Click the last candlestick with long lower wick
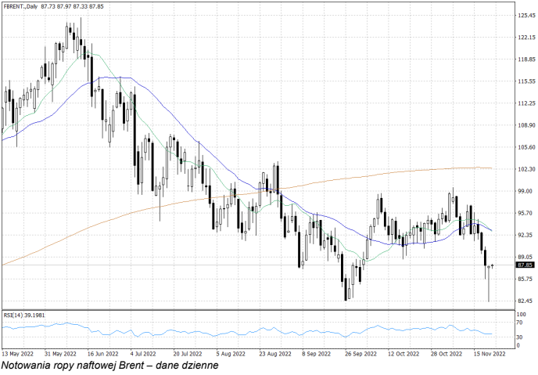The height and width of the screenshot is (375, 538). coord(488,283)
